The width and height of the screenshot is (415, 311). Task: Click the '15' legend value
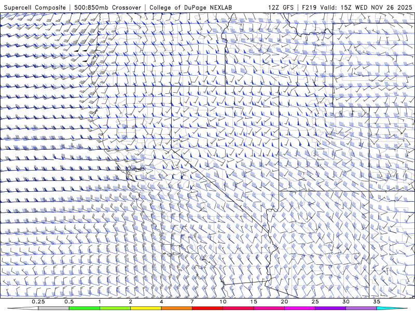254,302
